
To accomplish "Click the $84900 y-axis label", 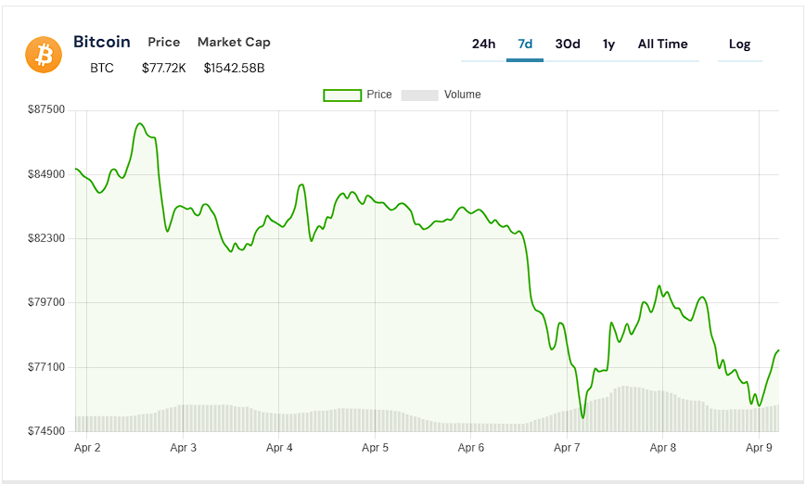I will (x=46, y=174).
